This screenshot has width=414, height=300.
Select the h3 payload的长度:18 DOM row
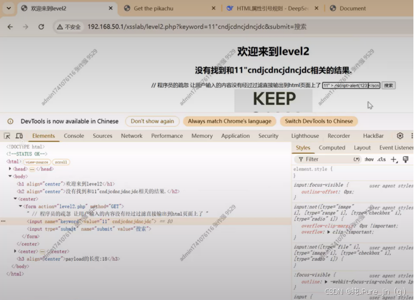tap(68, 259)
